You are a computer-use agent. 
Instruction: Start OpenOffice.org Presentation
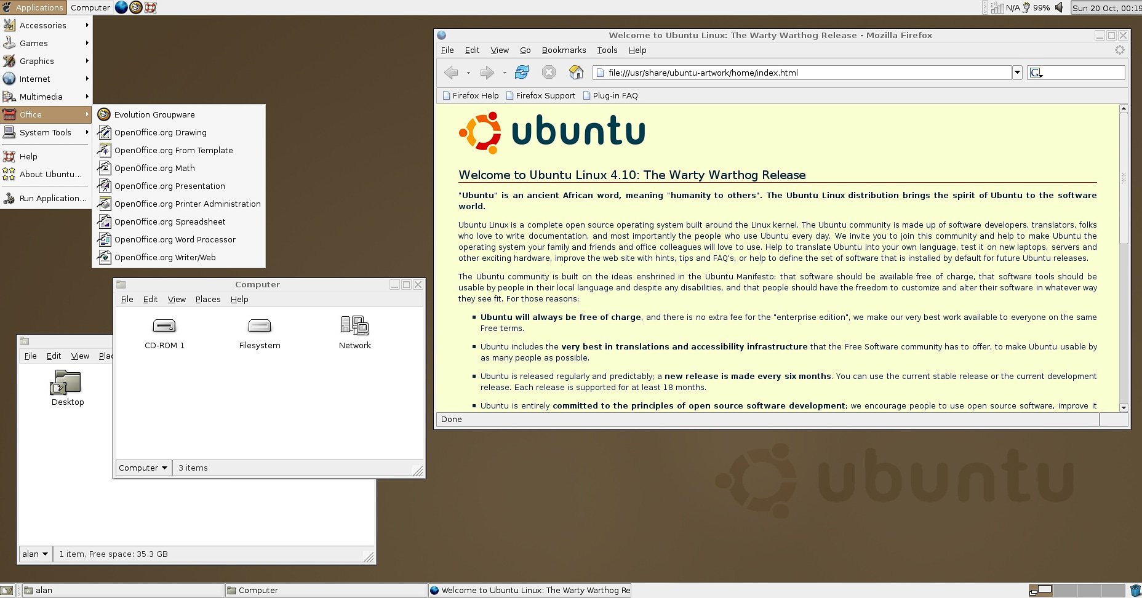pyautogui.click(x=178, y=186)
